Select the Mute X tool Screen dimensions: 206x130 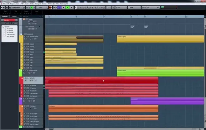pos(90,8)
